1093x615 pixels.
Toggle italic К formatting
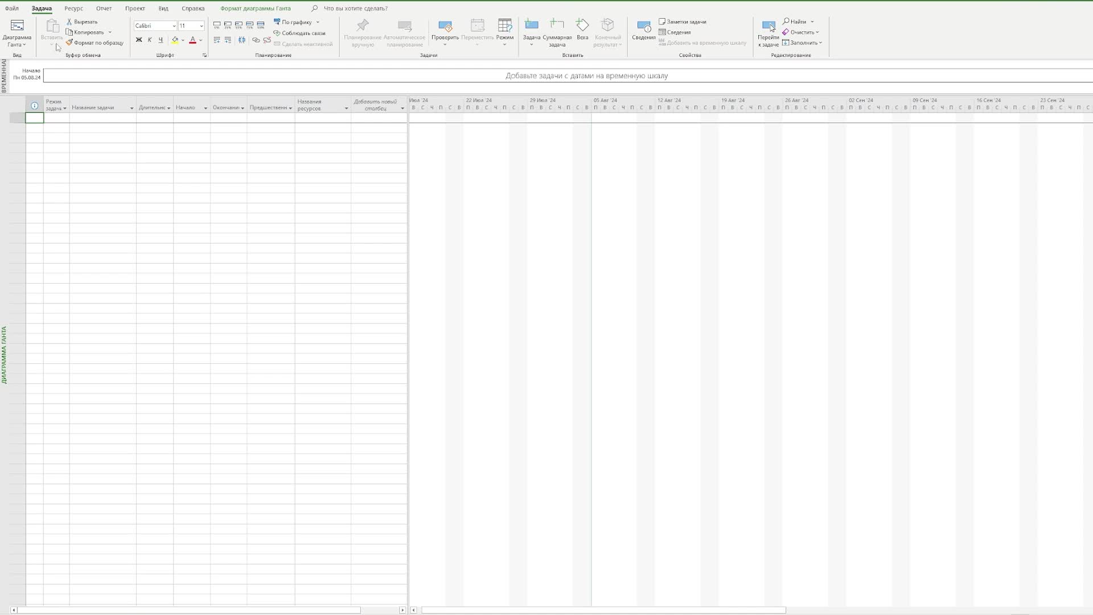coord(149,40)
